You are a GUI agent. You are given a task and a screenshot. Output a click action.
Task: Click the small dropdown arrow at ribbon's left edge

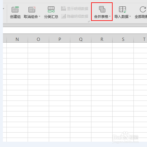(x=4, y=9)
